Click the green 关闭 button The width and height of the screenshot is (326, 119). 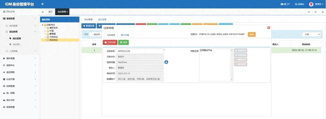123,42
